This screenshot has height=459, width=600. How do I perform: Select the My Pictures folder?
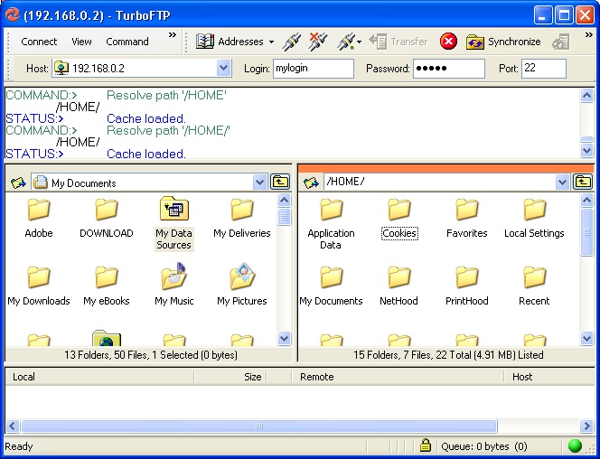[x=242, y=285]
